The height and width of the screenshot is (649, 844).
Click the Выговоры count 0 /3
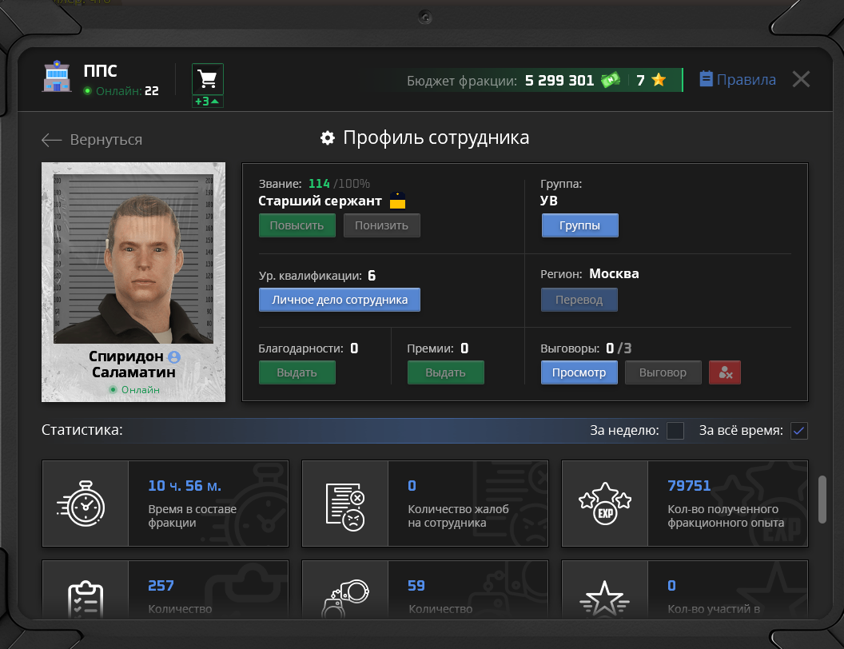(619, 348)
